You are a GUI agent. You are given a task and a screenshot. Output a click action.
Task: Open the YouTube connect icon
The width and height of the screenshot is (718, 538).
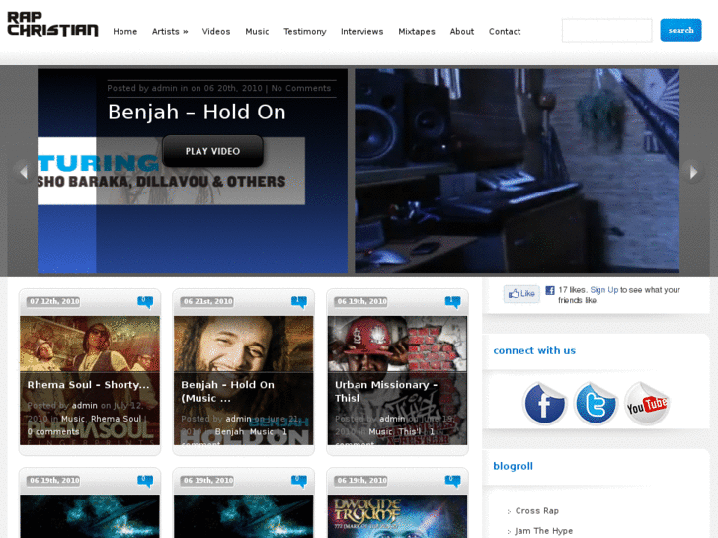click(647, 404)
